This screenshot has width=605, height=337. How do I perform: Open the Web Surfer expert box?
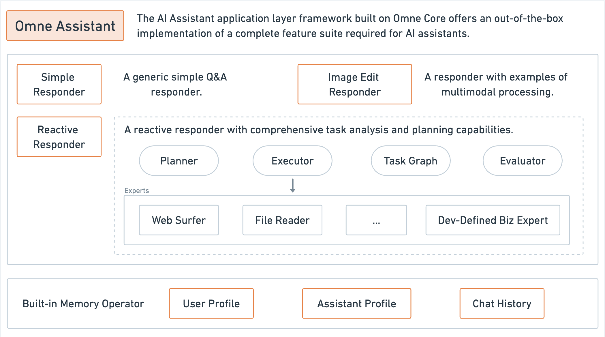[x=179, y=220]
